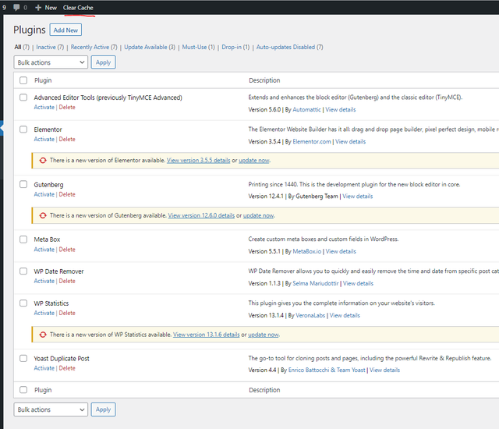
Task: Click the Add New plugin button
Action: (65, 30)
